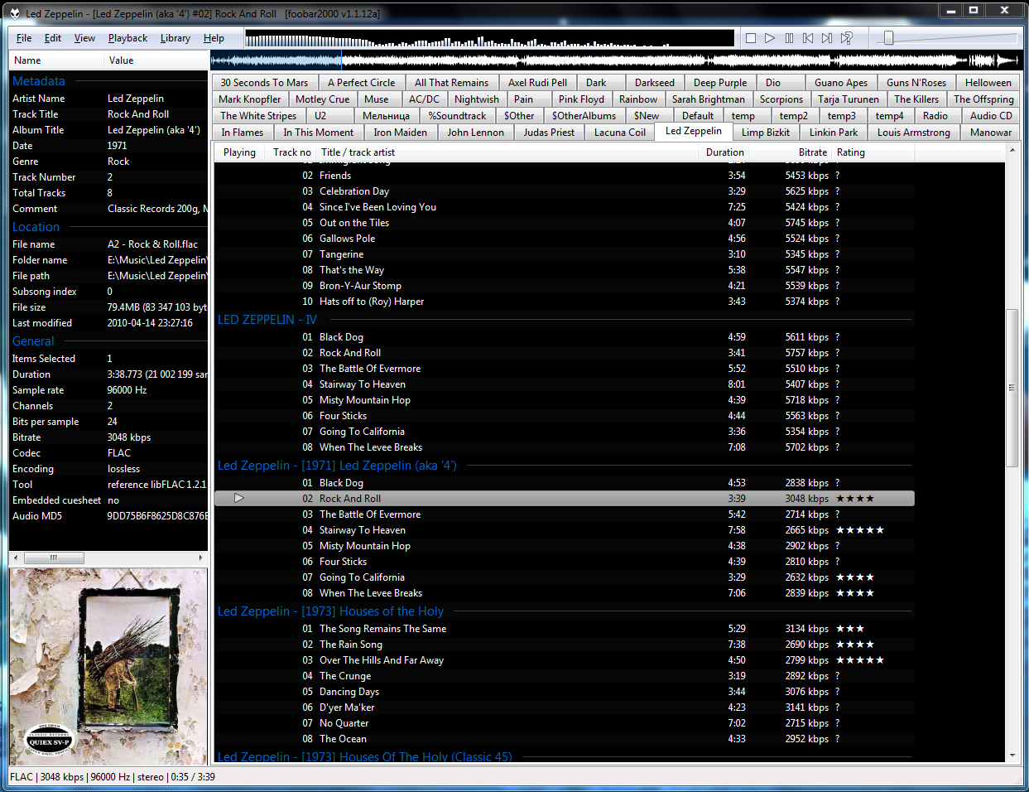
Task: Select the Houses Of The Holy (Classic 45) group
Action: pos(365,756)
